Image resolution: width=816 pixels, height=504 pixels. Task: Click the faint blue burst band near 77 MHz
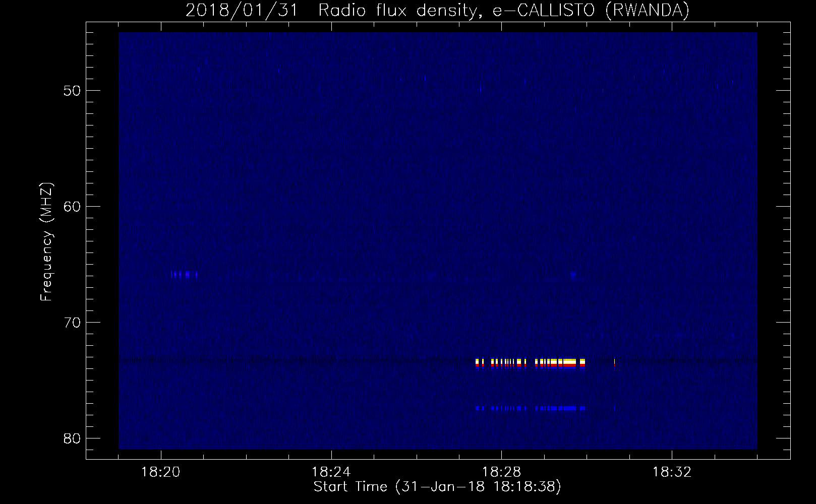click(x=530, y=408)
